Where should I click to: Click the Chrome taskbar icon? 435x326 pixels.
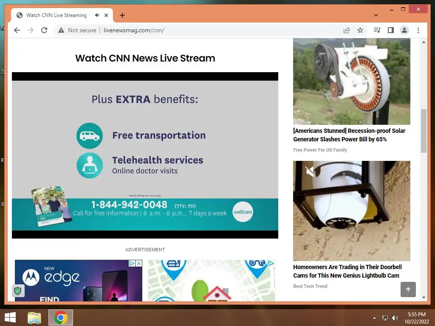[x=61, y=318]
